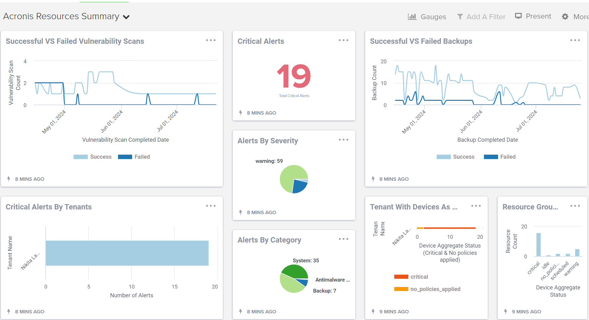Open options menu for Tenant With Devices widget
The image size is (589, 320).
click(476, 206)
